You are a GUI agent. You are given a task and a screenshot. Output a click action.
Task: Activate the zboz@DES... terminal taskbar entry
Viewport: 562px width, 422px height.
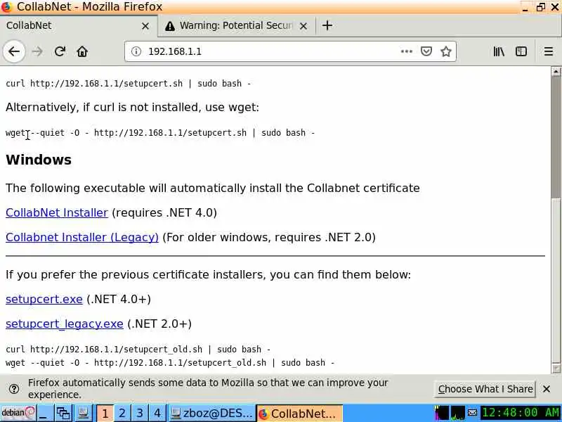coord(211,413)
